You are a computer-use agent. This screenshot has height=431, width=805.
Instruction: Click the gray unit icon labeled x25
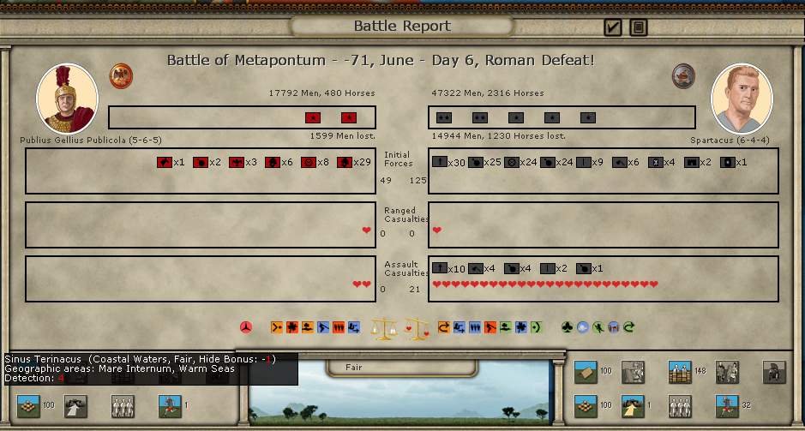(x=476, y=162)
